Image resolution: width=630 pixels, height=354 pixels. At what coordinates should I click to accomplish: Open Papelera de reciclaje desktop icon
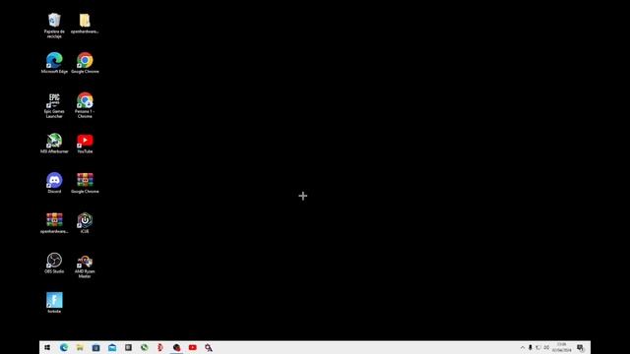(x=54, y=25)
